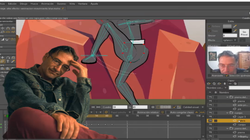Click the ... button beside Efecto
The width and height of the screenshot is (250, 140).
(242, 40)
